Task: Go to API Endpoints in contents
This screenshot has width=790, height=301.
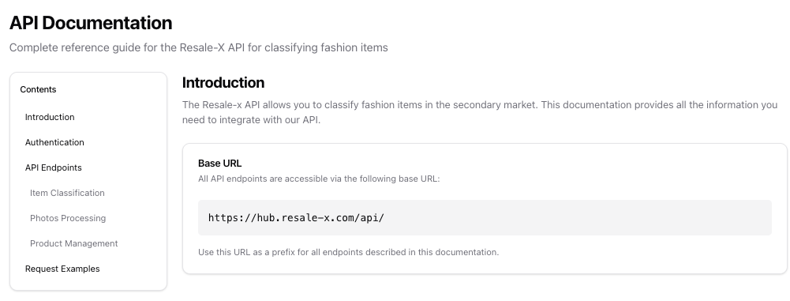Action: [x=54, y=167]
